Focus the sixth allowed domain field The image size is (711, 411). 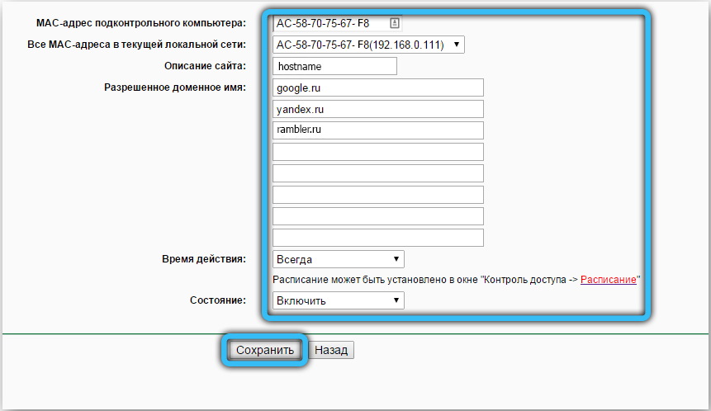[x=377, y=195]
